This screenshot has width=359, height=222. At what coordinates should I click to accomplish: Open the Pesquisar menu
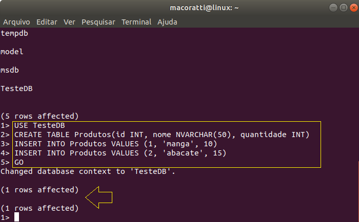coord(98,22)
